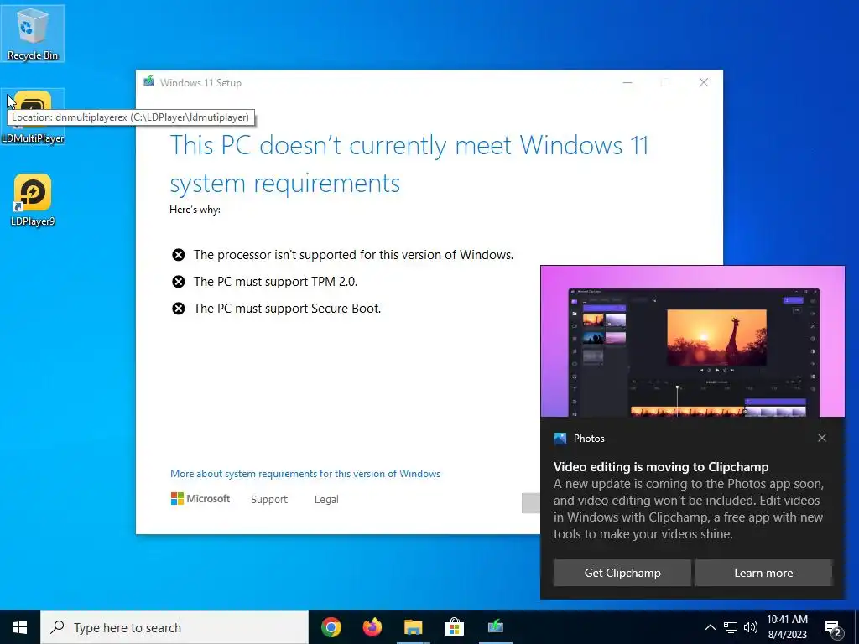
Task: Click the processor not supported error icon
Action: [178, 255]
